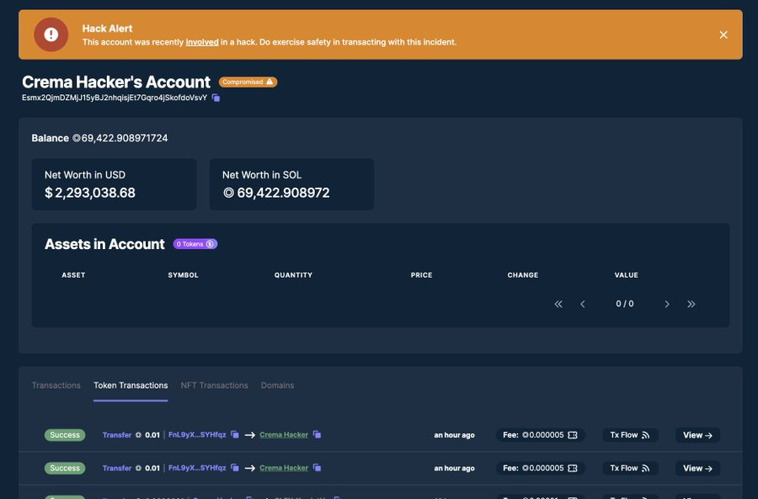
Task: Click fee ticket icon in first row
Action: 573,435
